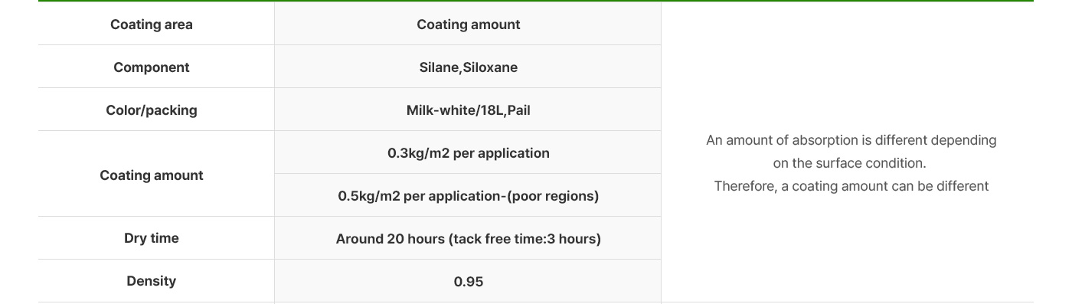1072x304 pixels.
Task: Click the 'Silane,Siloxane' cell
Action: tap(468, 67)
